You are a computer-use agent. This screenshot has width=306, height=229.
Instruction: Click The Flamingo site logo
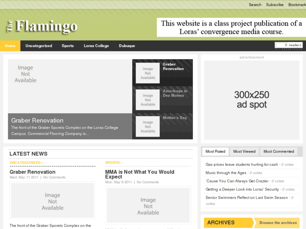(x=42, y=26)
